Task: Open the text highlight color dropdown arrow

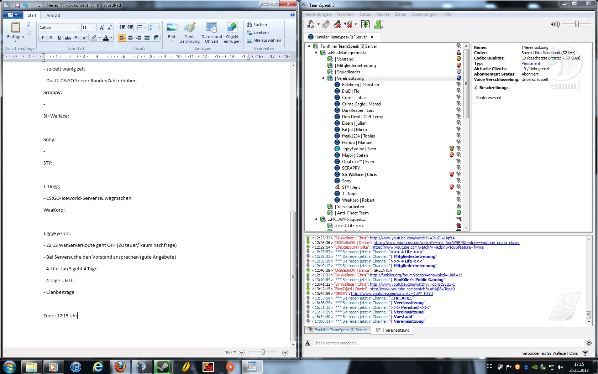Action: tap(99, 38)
